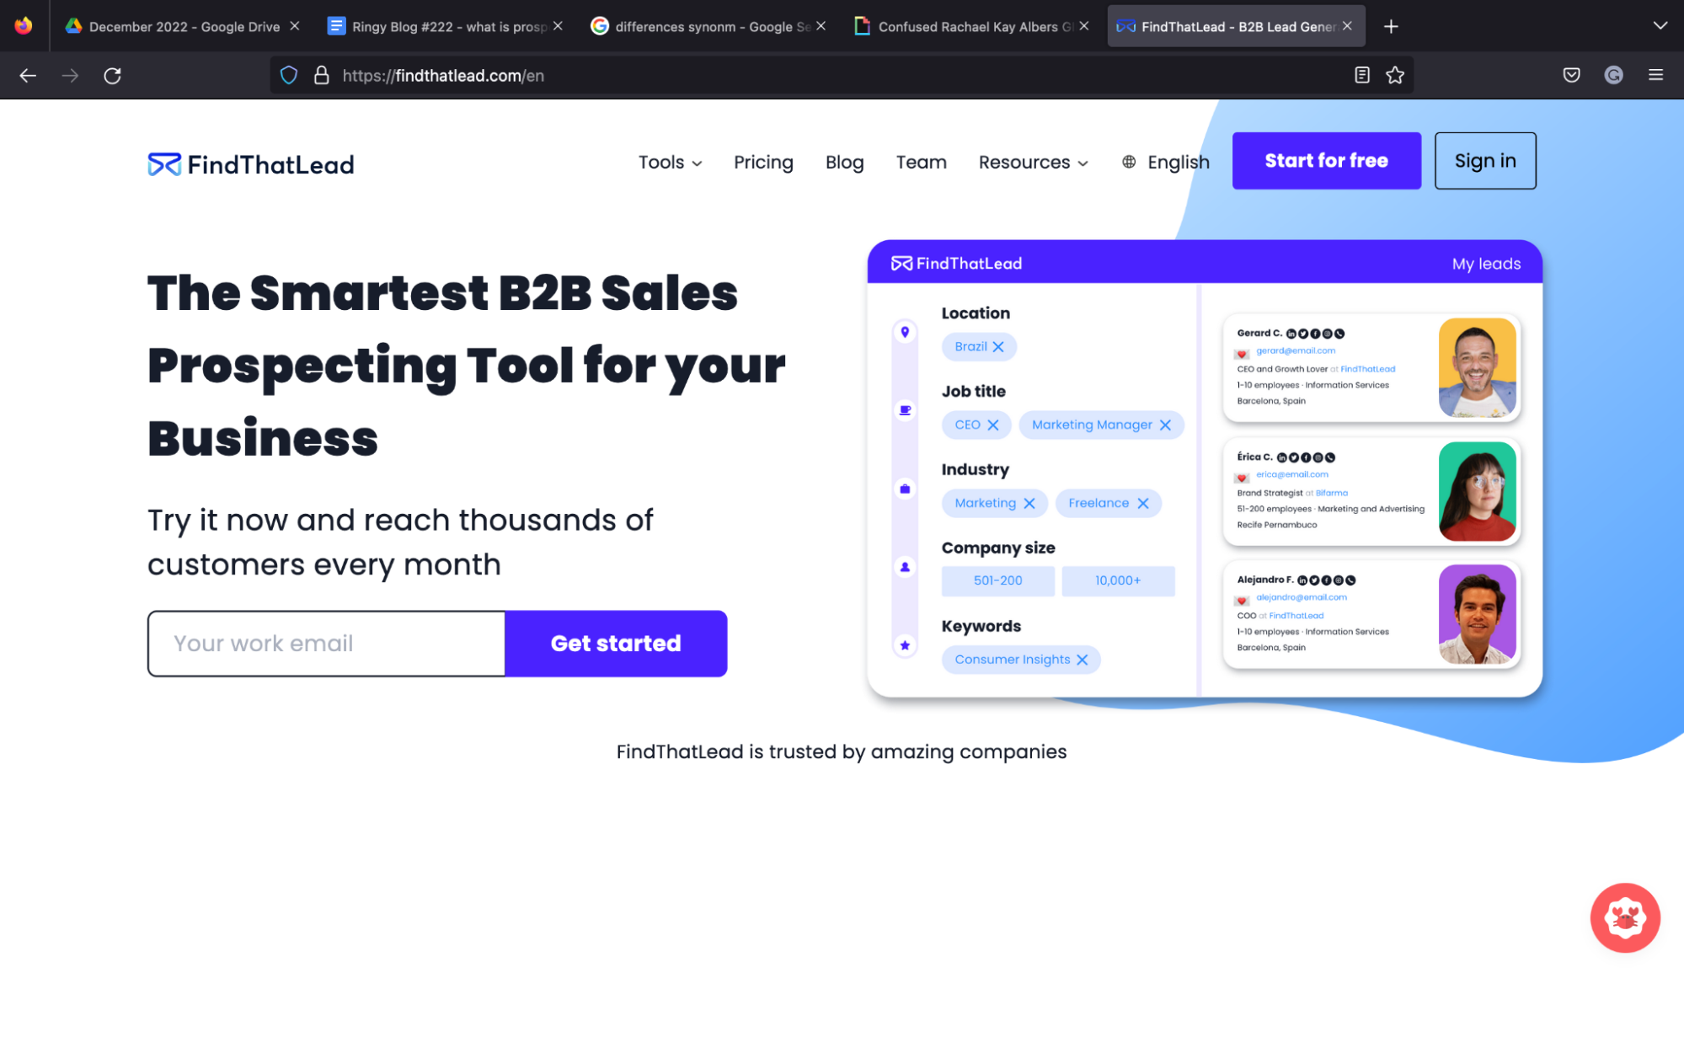This screenshot has height=1053, width=1684.
Task: Bookmark the page via the star icon
Action: point(1395,75)
